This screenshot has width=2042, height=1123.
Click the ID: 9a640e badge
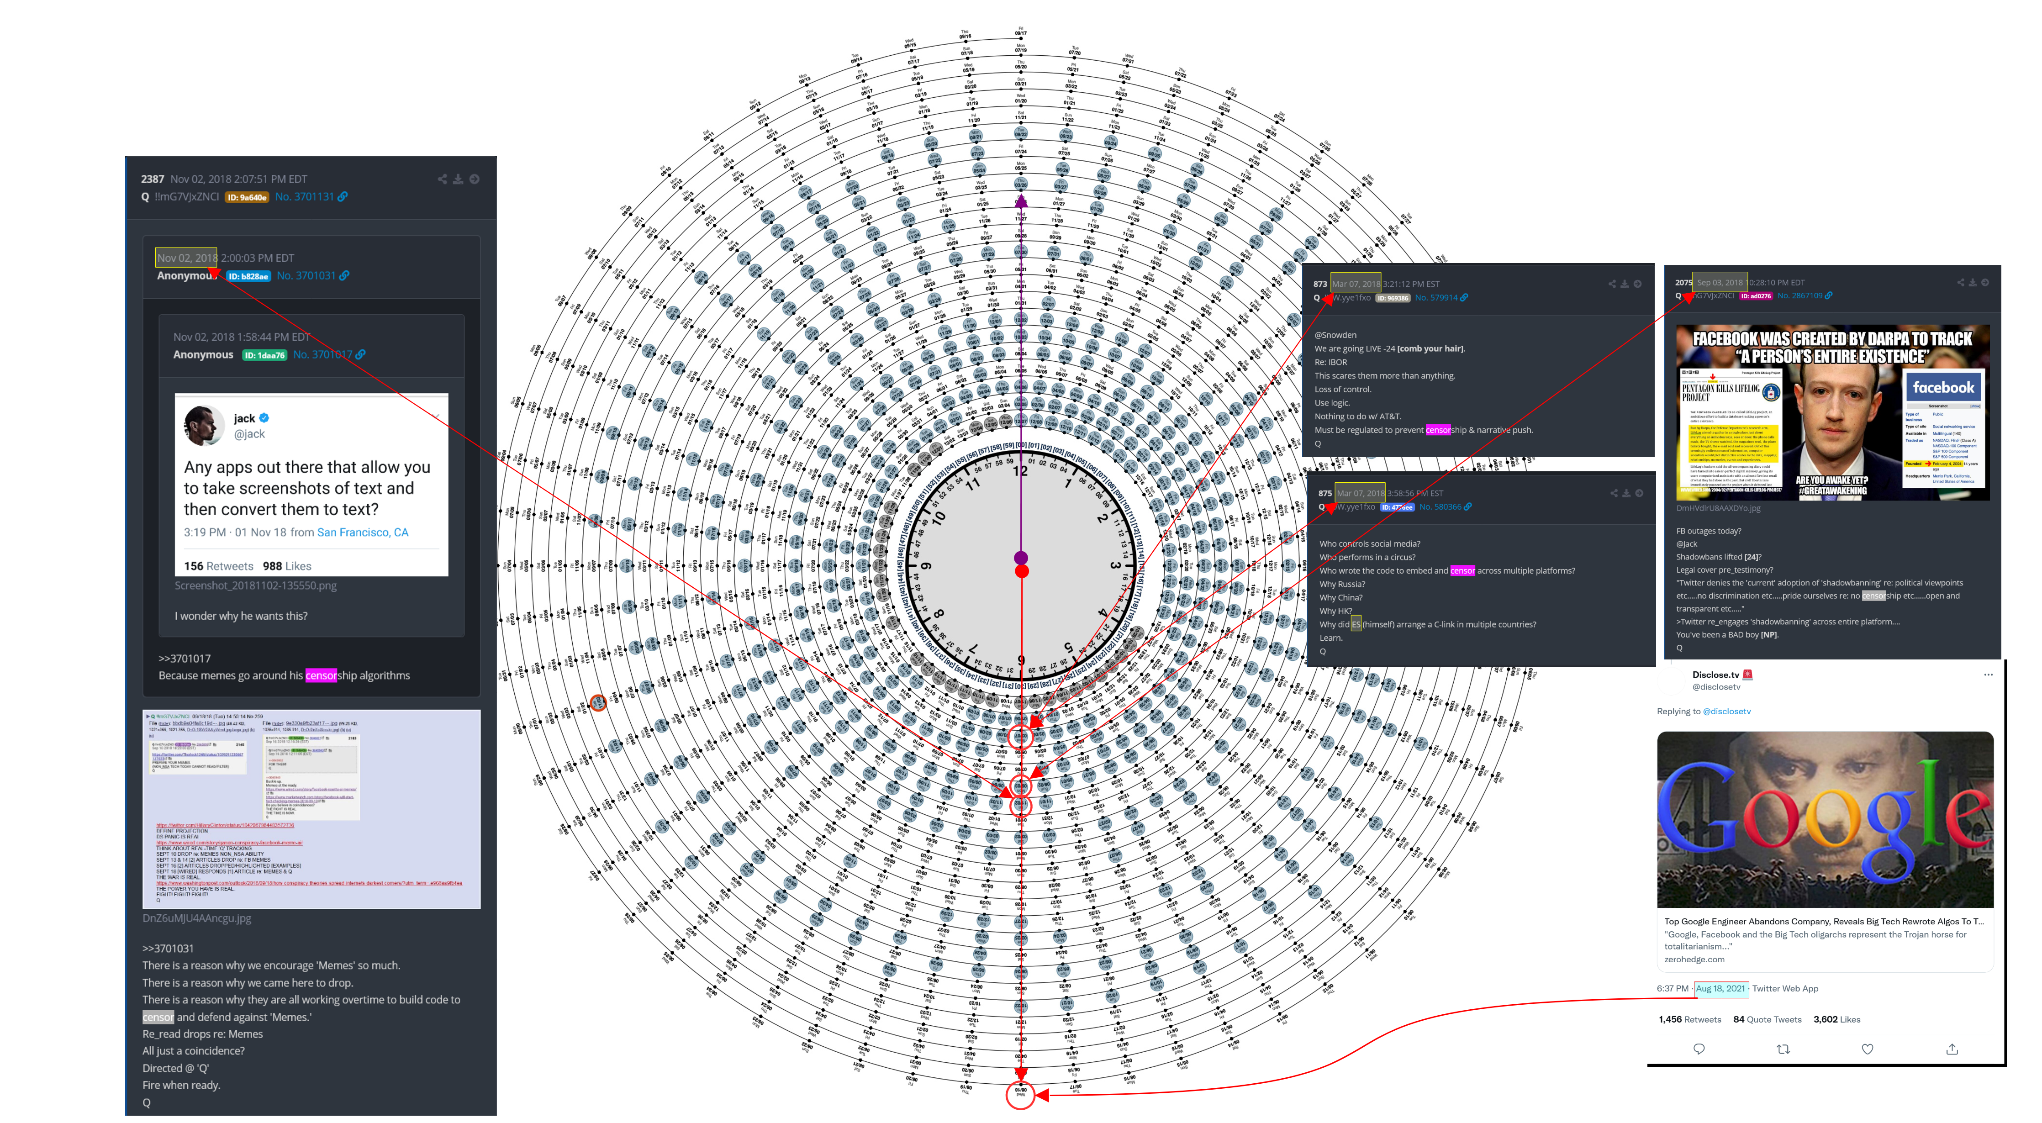248,197
